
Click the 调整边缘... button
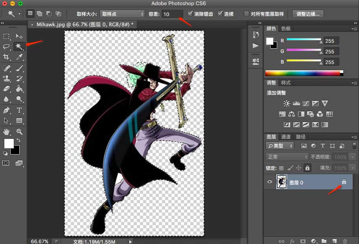(308, 14)
